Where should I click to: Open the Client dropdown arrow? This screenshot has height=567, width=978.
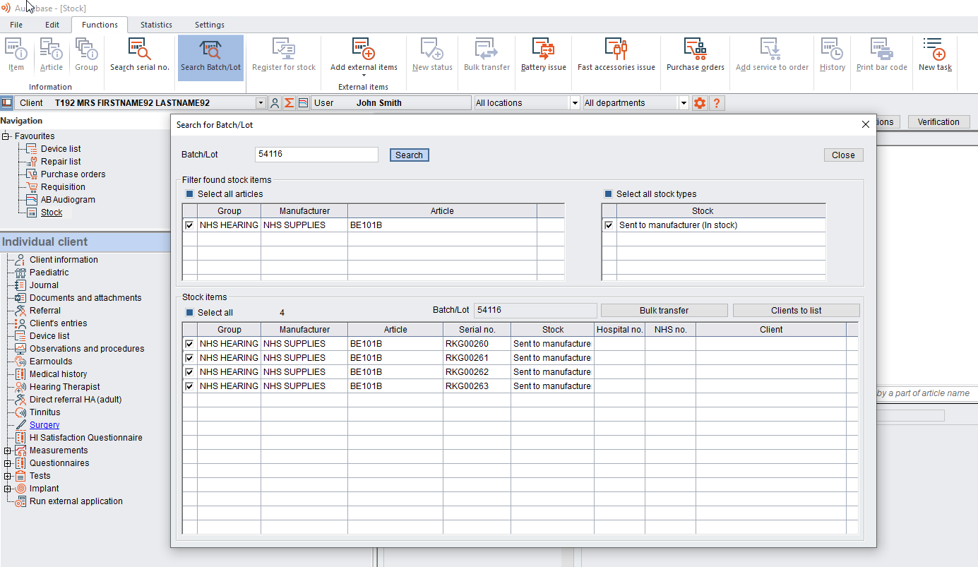(261, 103)
